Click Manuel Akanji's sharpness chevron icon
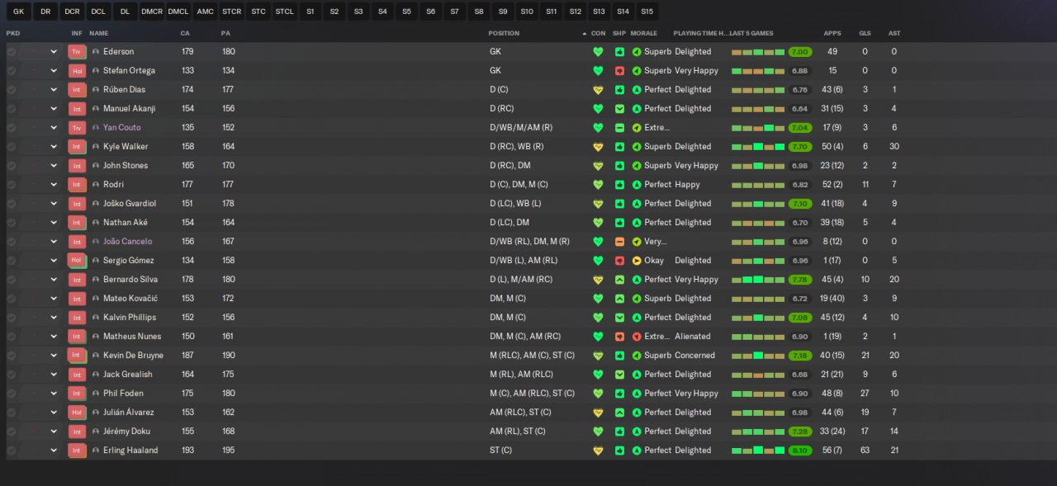The width and height of the screenshot is (1057, 486). pyautogui.click(x=619, y=108)
